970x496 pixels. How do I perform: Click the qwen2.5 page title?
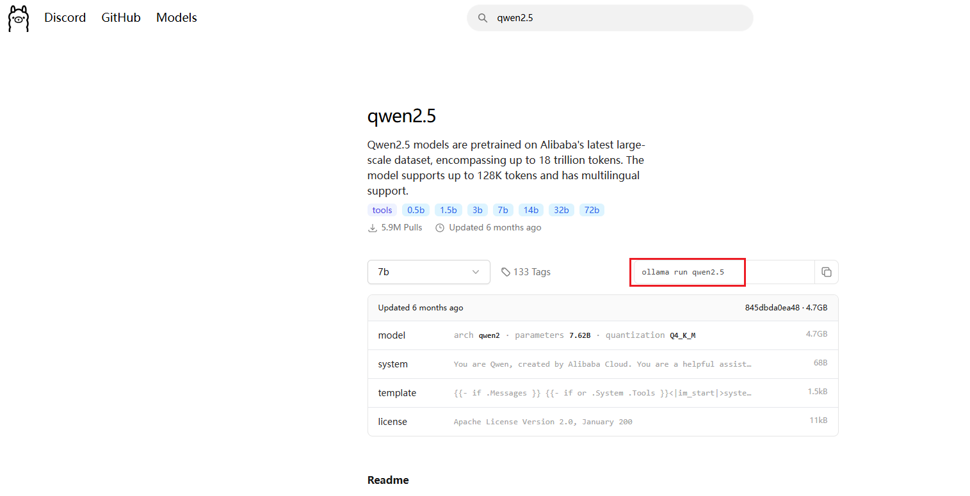(401, 117)
